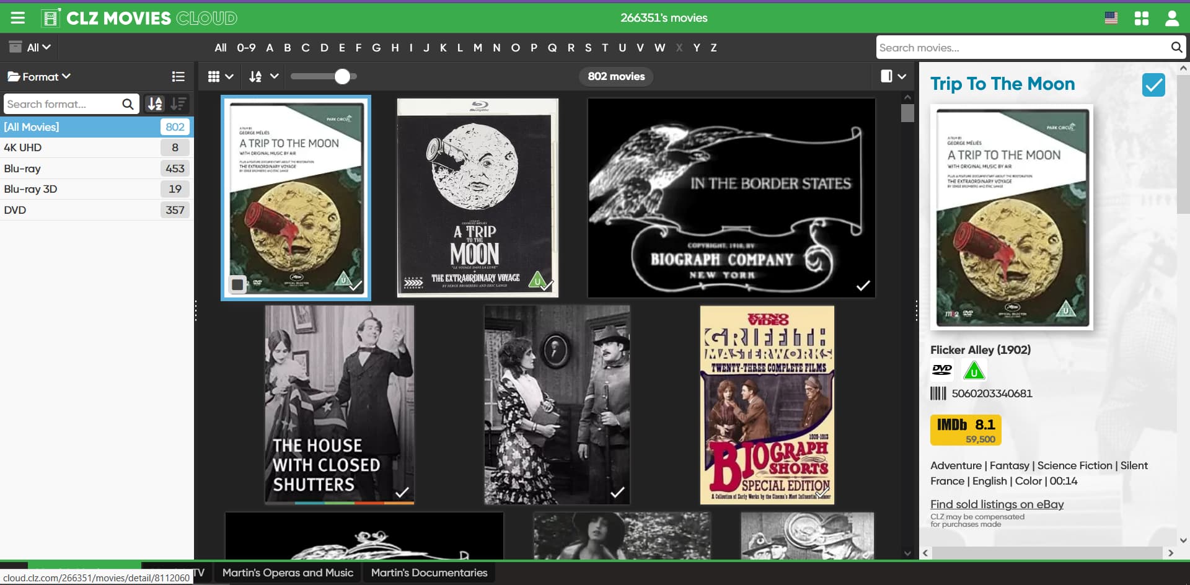Sort format list by count
The height and width of the screenshot is (585, 1190).
click(178, 104)
